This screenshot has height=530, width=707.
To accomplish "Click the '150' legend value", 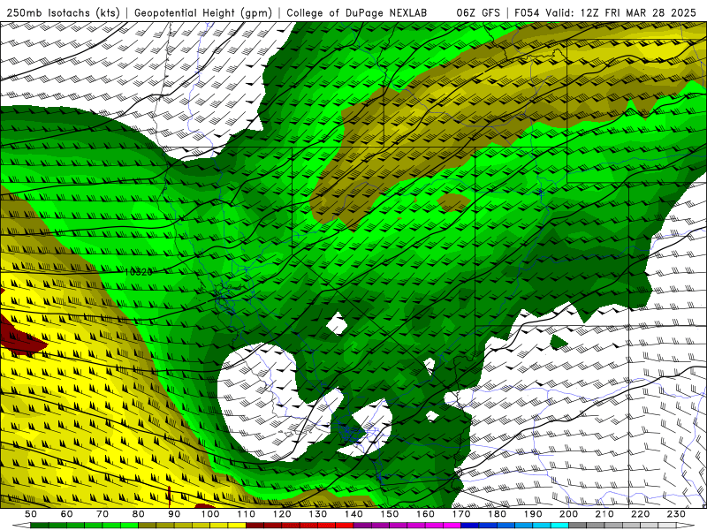I will click(x=389, y=514).
